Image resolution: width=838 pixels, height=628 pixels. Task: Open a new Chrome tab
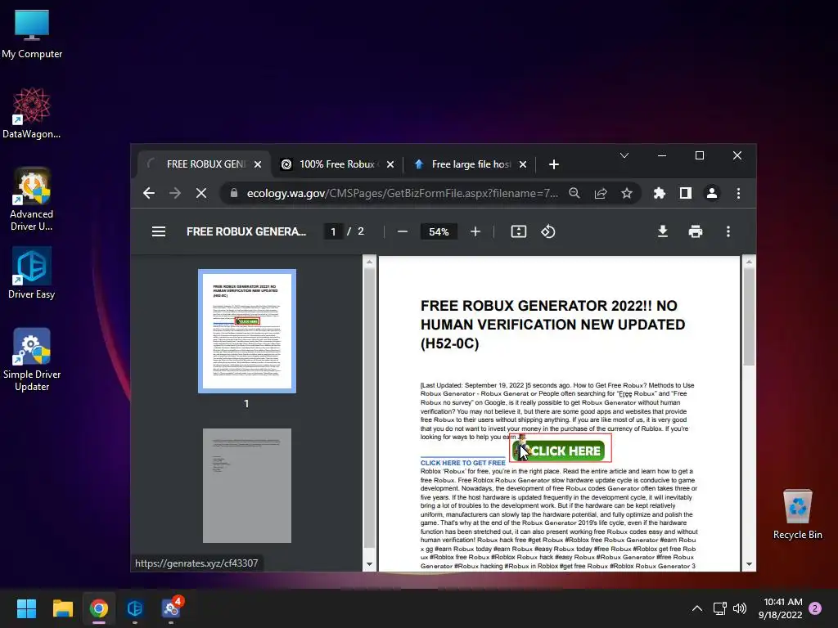554,164
